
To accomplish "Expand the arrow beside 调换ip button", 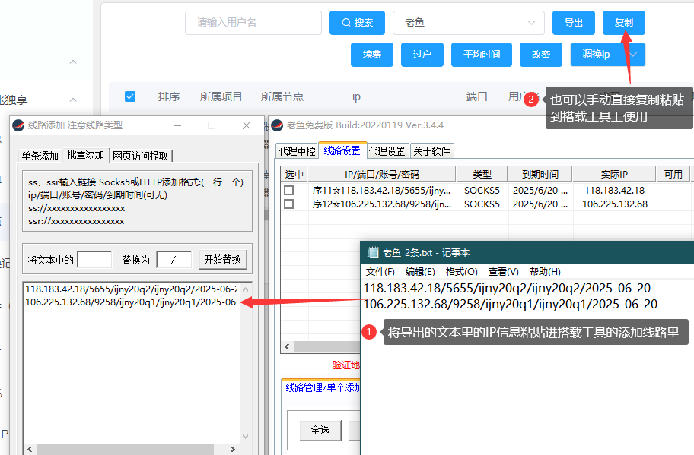I will pyautogui.click(x=633, y=55).
